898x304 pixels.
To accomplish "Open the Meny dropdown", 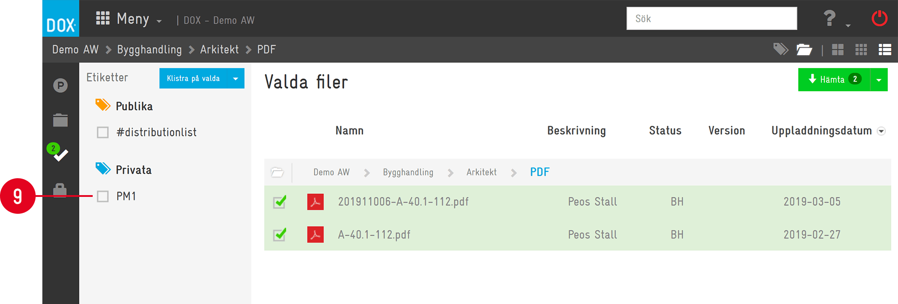I will click(129, 19).
